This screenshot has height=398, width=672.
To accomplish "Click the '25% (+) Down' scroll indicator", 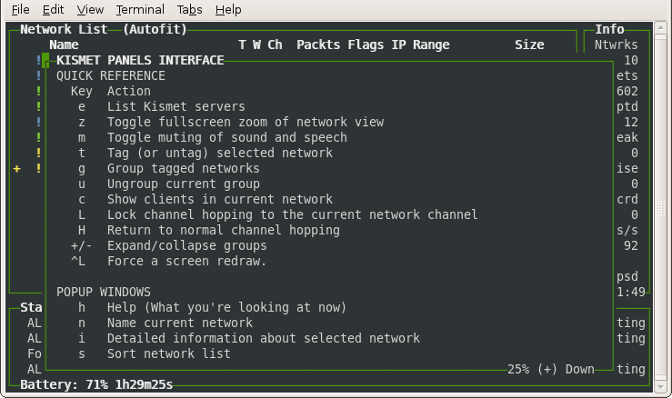I will [551, 369].
